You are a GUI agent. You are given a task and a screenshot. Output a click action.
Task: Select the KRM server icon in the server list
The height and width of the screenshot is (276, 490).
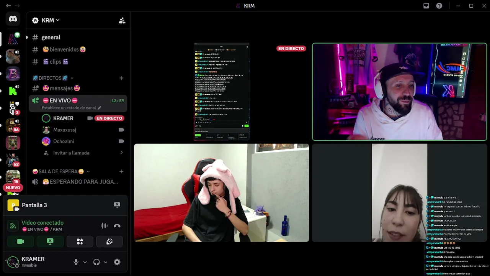click(x=13, y=38)
